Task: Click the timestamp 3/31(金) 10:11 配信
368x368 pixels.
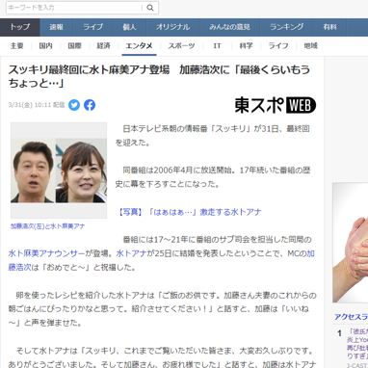Action: (x=37, y=105)
